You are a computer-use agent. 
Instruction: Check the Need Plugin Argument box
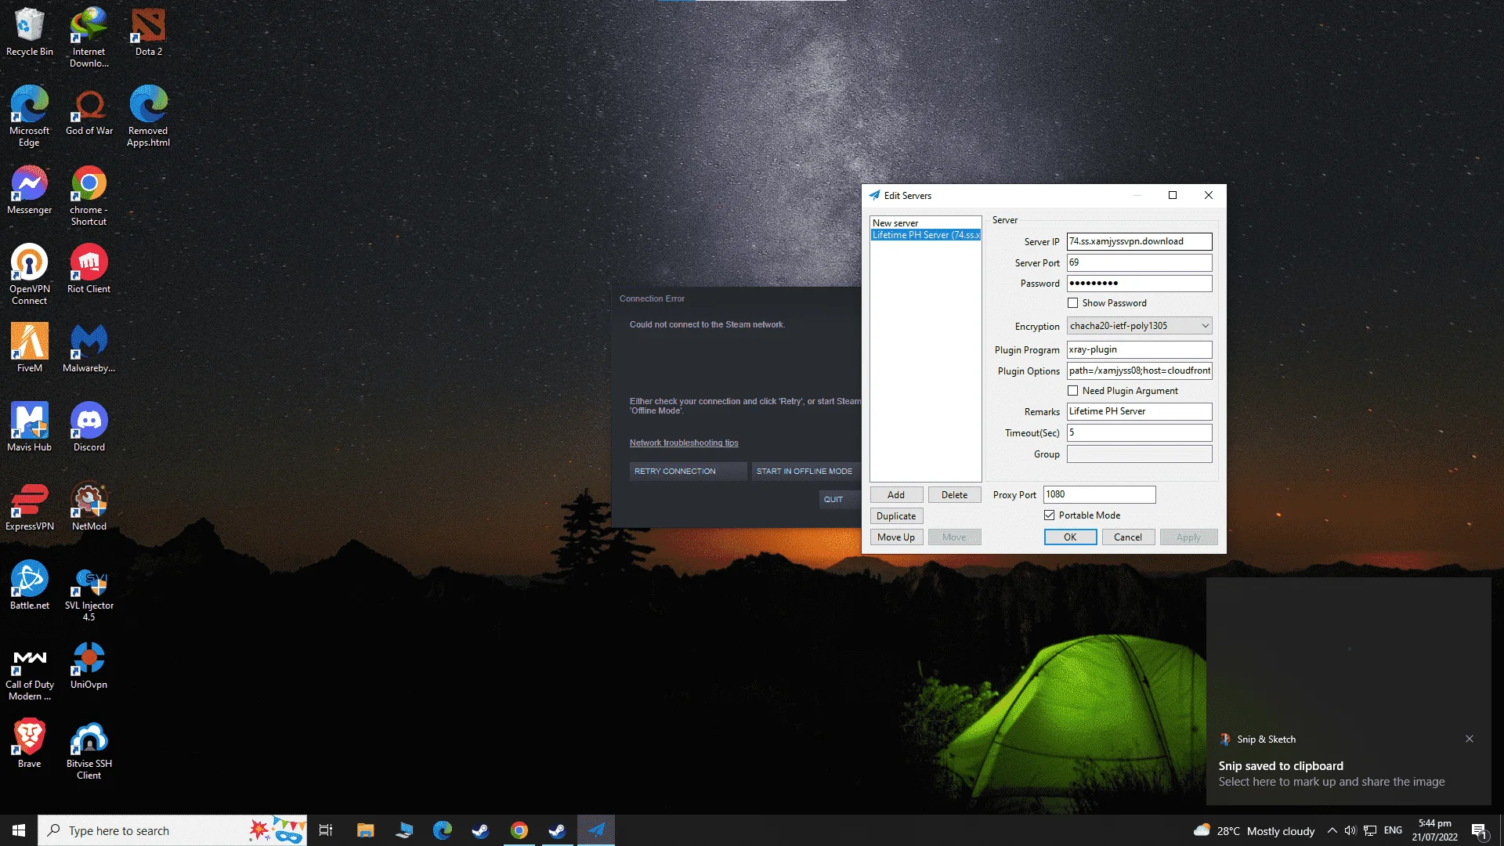[1072, 391]
